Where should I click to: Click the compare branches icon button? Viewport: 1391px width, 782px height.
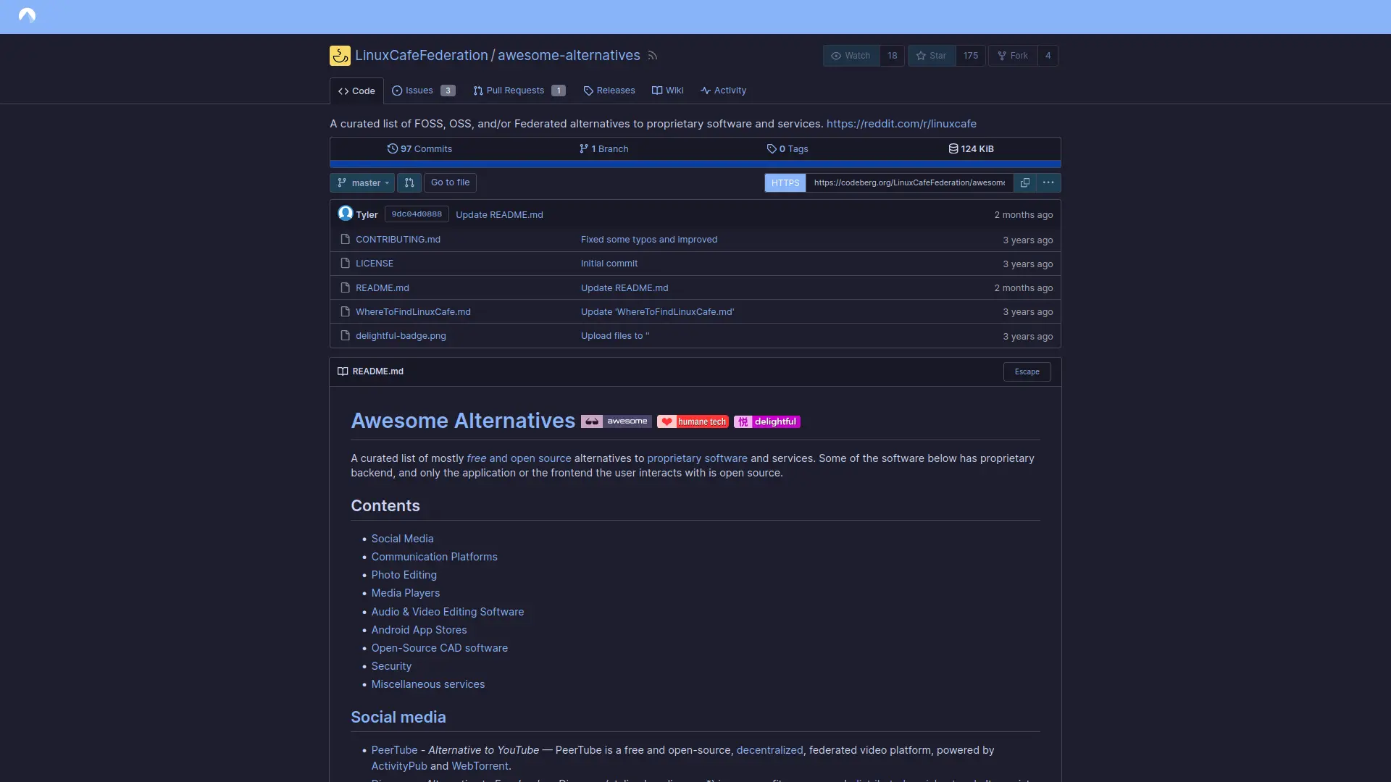[409, 182]
